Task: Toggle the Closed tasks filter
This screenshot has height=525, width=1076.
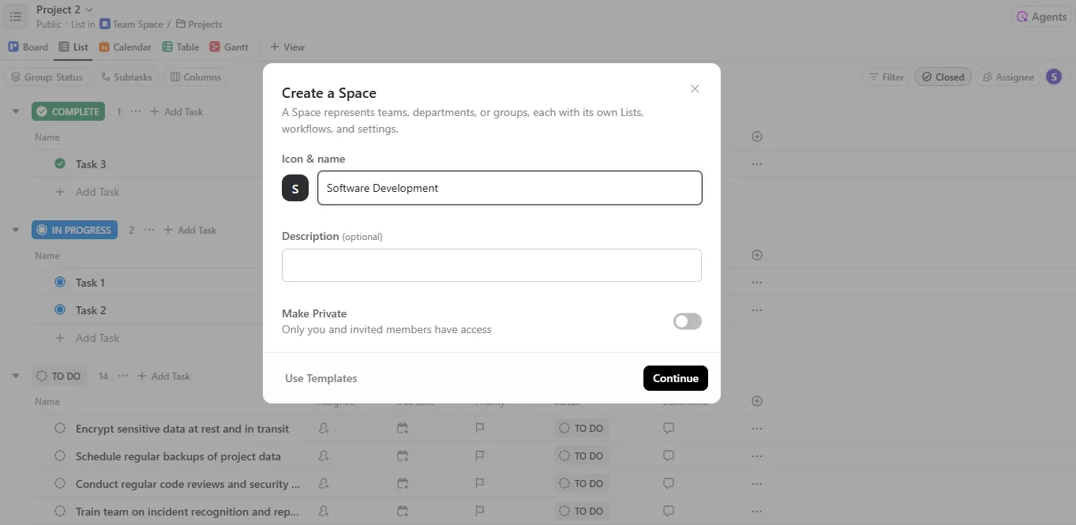Action: coord(943,77)
